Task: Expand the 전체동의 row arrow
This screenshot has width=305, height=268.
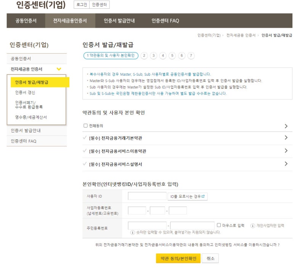Action: 286,126
